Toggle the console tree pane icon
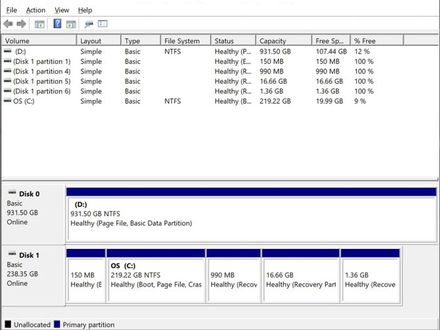 pyautogui.click(x=40, y=24)
